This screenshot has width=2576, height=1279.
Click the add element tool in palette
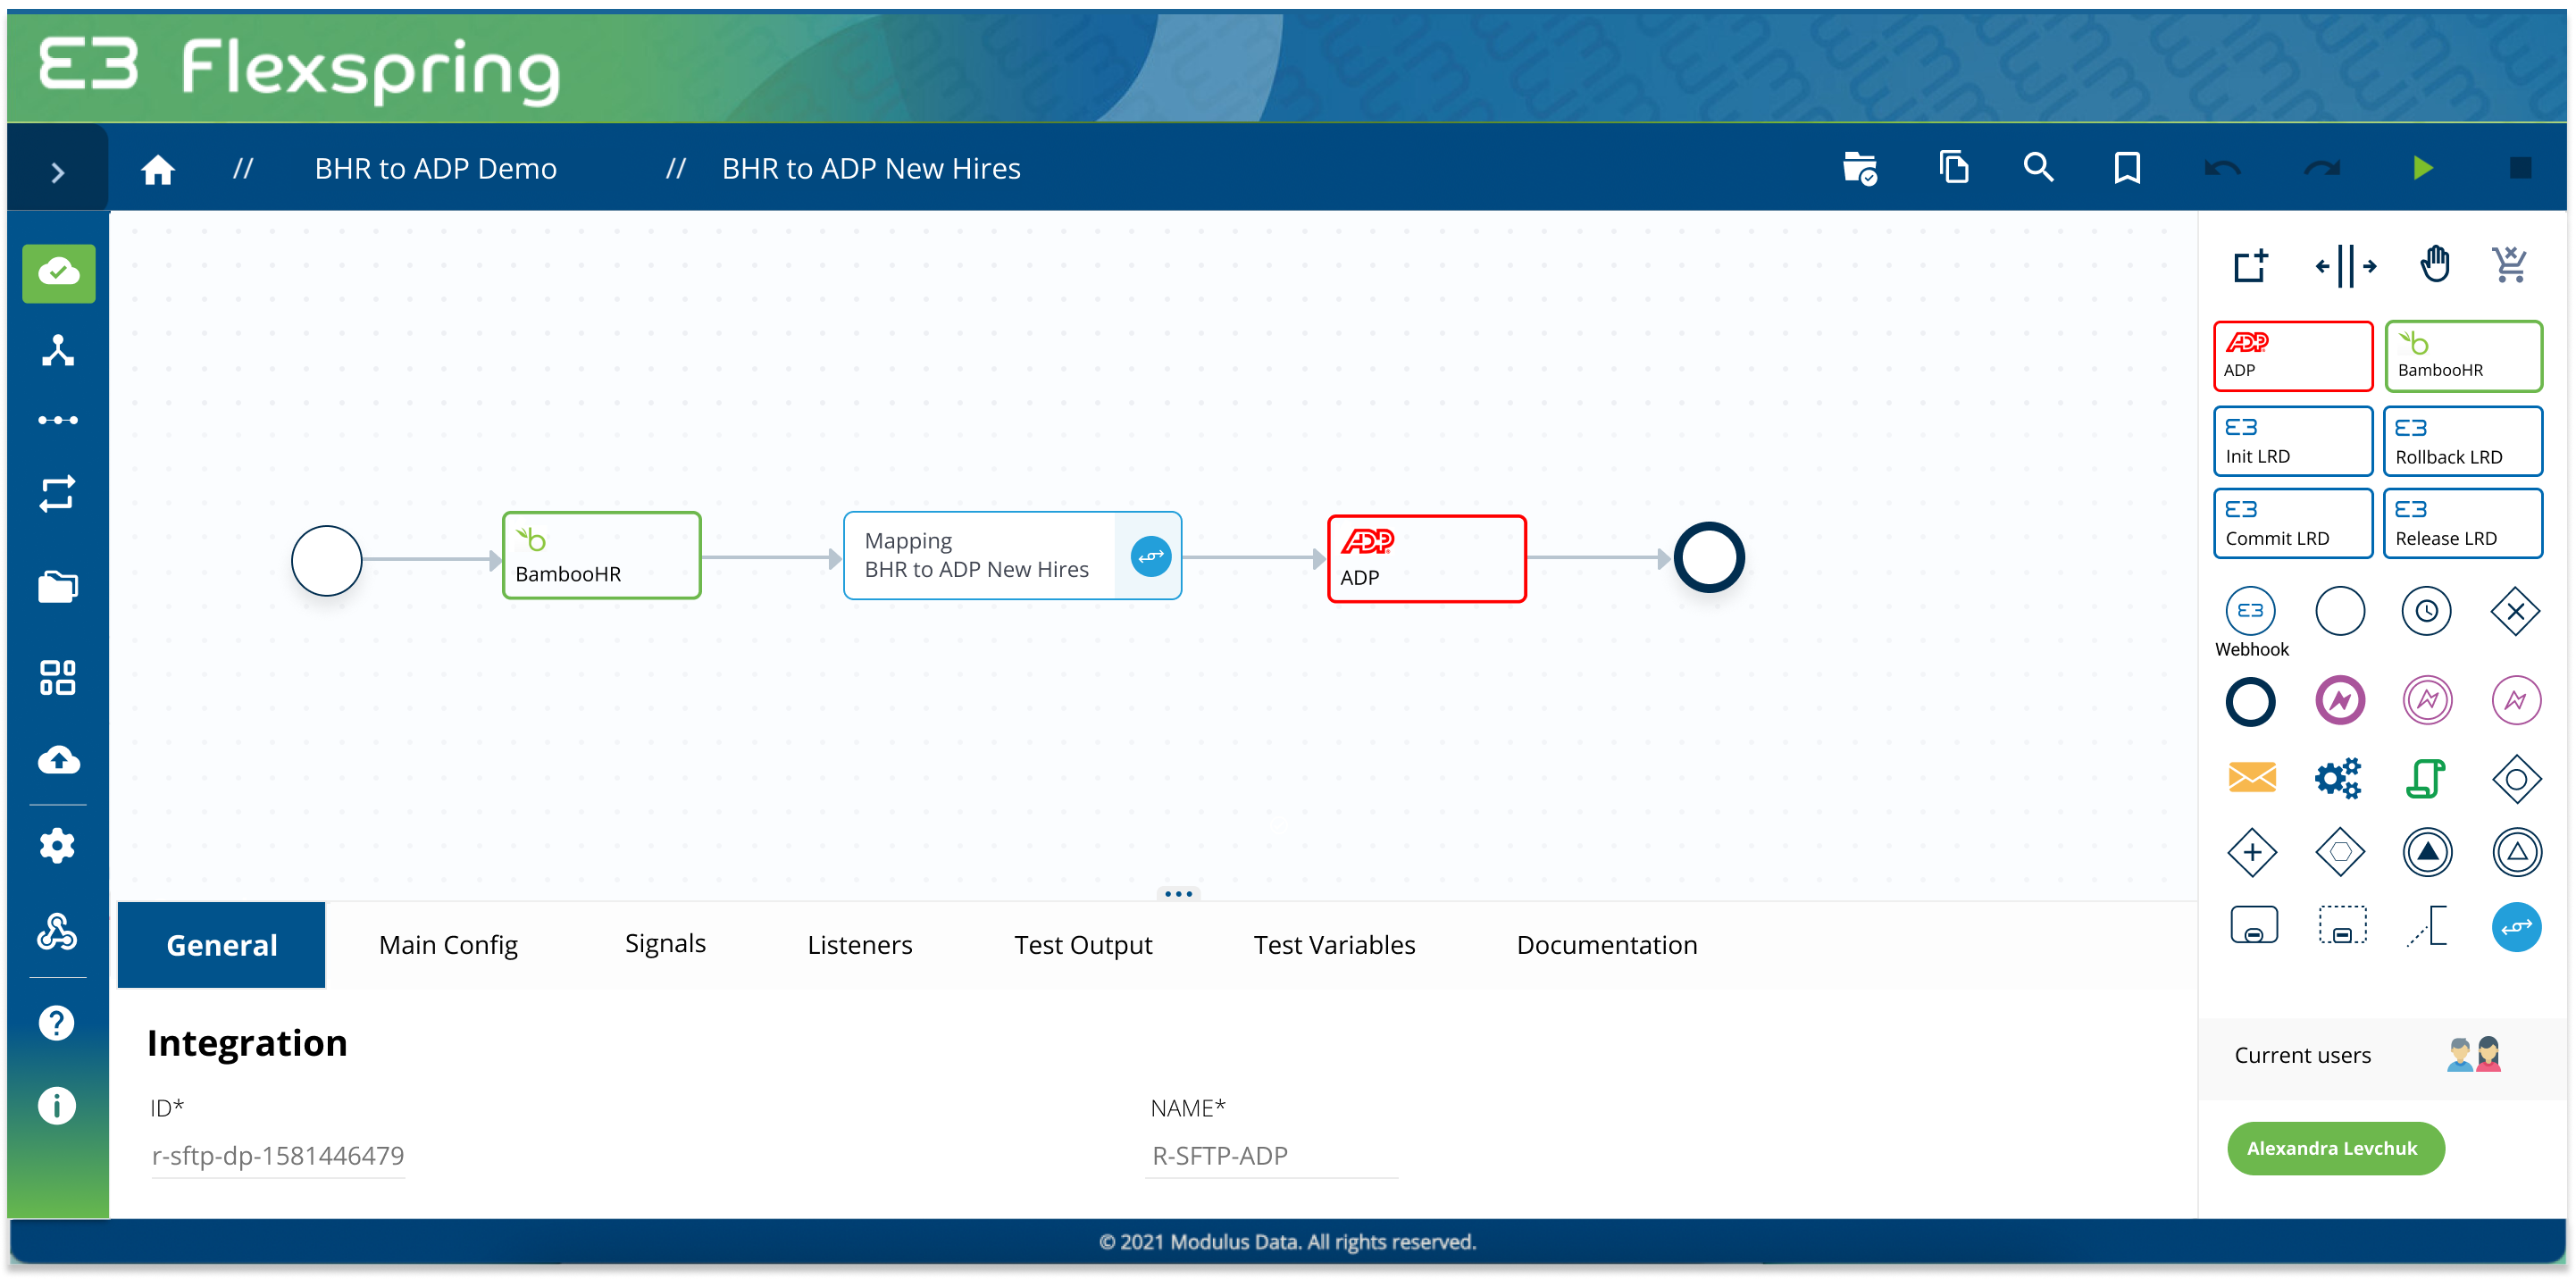point(2250,266)
